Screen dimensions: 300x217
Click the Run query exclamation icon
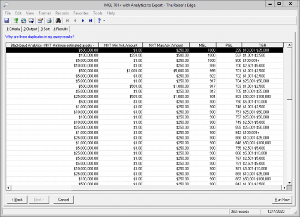16,20
